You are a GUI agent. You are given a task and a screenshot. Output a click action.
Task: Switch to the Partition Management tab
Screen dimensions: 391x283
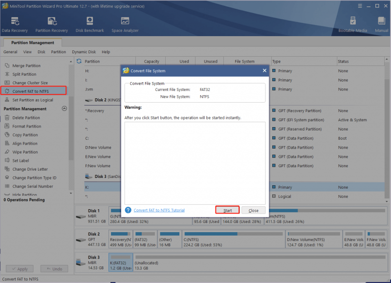pos(32,43)
